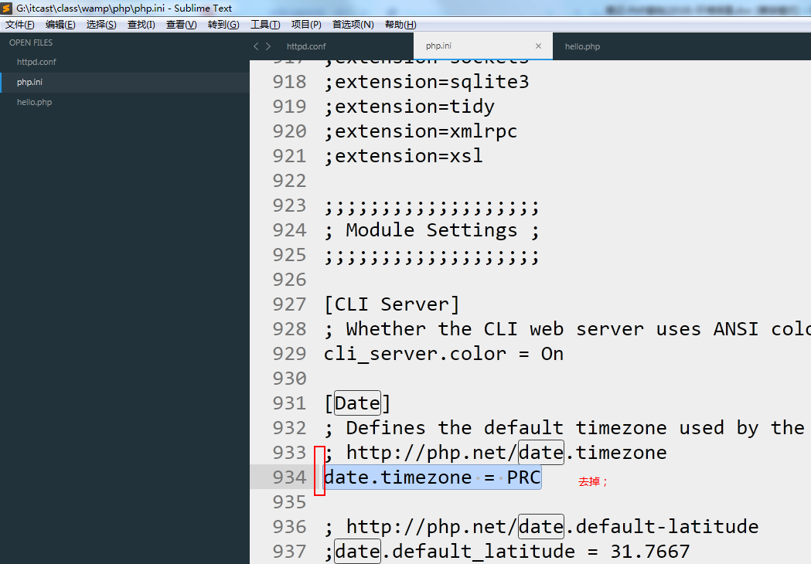
Task: Select php.ini in the sidebar open files
Action: click(29, 82)
